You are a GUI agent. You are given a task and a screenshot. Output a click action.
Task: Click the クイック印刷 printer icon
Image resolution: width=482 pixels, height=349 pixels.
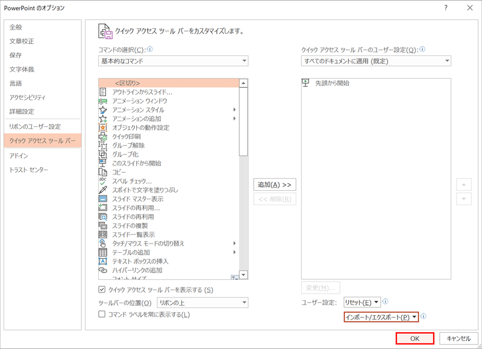click(103, 136)
